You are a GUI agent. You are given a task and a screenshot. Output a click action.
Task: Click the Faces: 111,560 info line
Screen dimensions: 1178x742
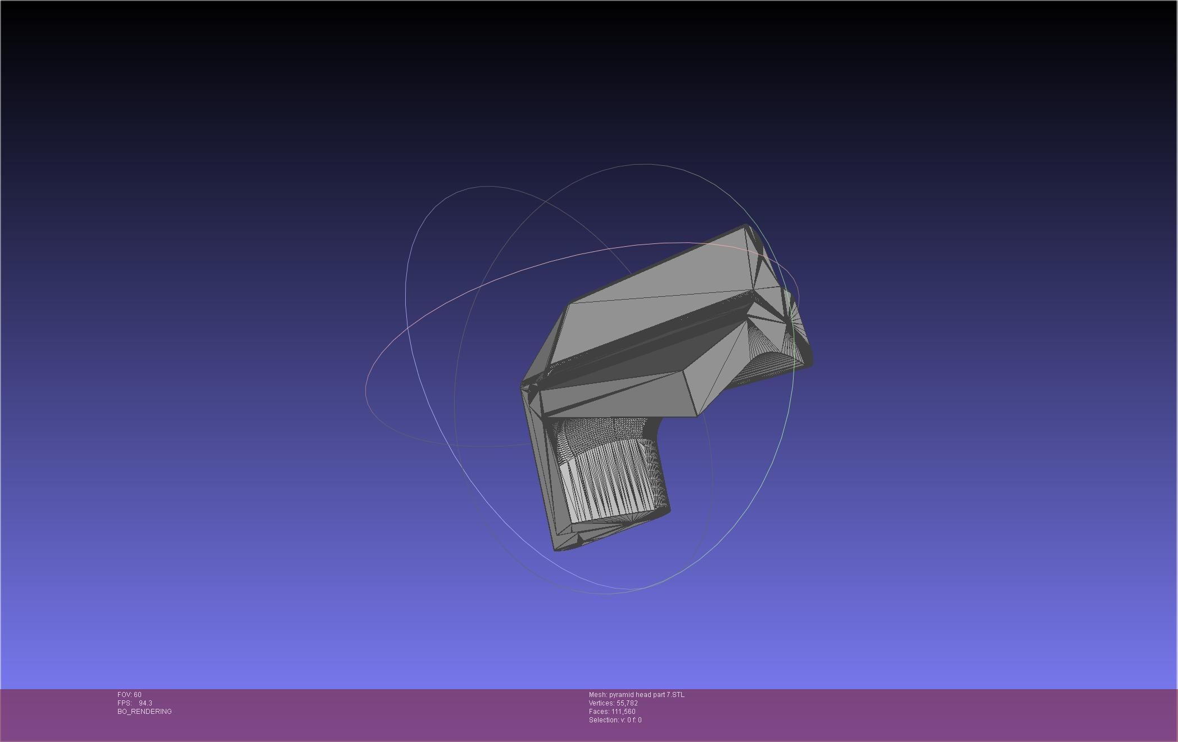coord(612,712)
